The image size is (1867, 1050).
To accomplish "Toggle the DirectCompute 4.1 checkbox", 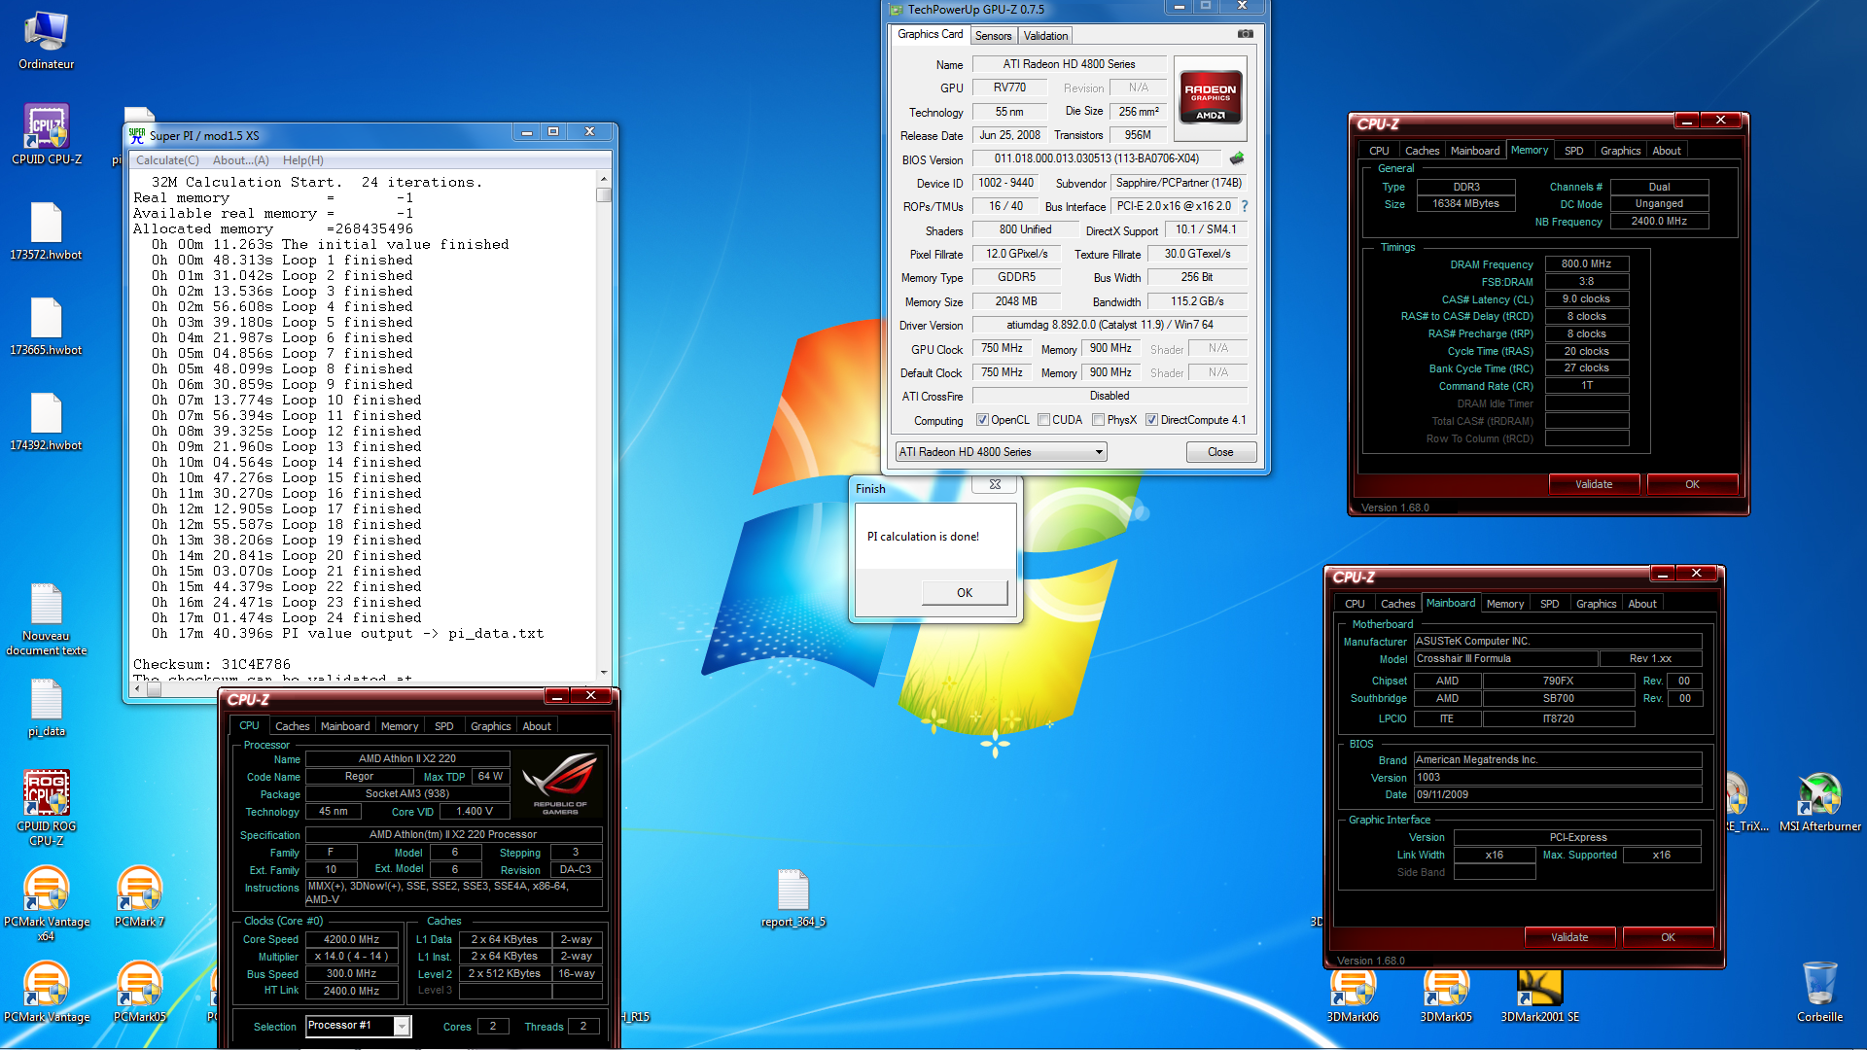I will pyautogui.click(x=1151, y=420).
